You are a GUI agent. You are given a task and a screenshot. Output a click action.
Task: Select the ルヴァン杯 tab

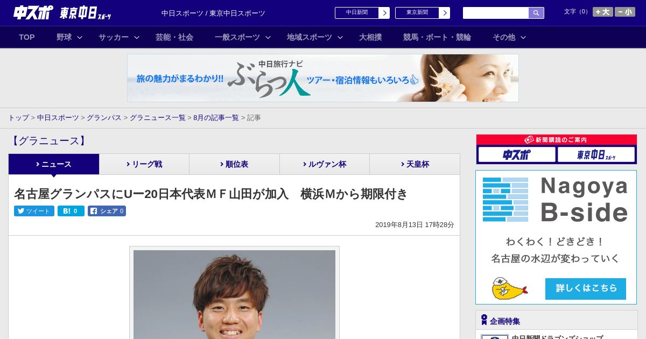click(x=325, y=164)
